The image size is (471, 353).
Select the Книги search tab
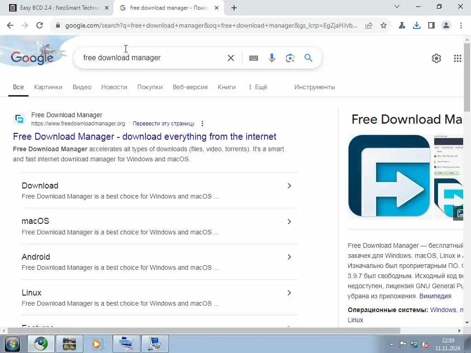coord(226,87)
